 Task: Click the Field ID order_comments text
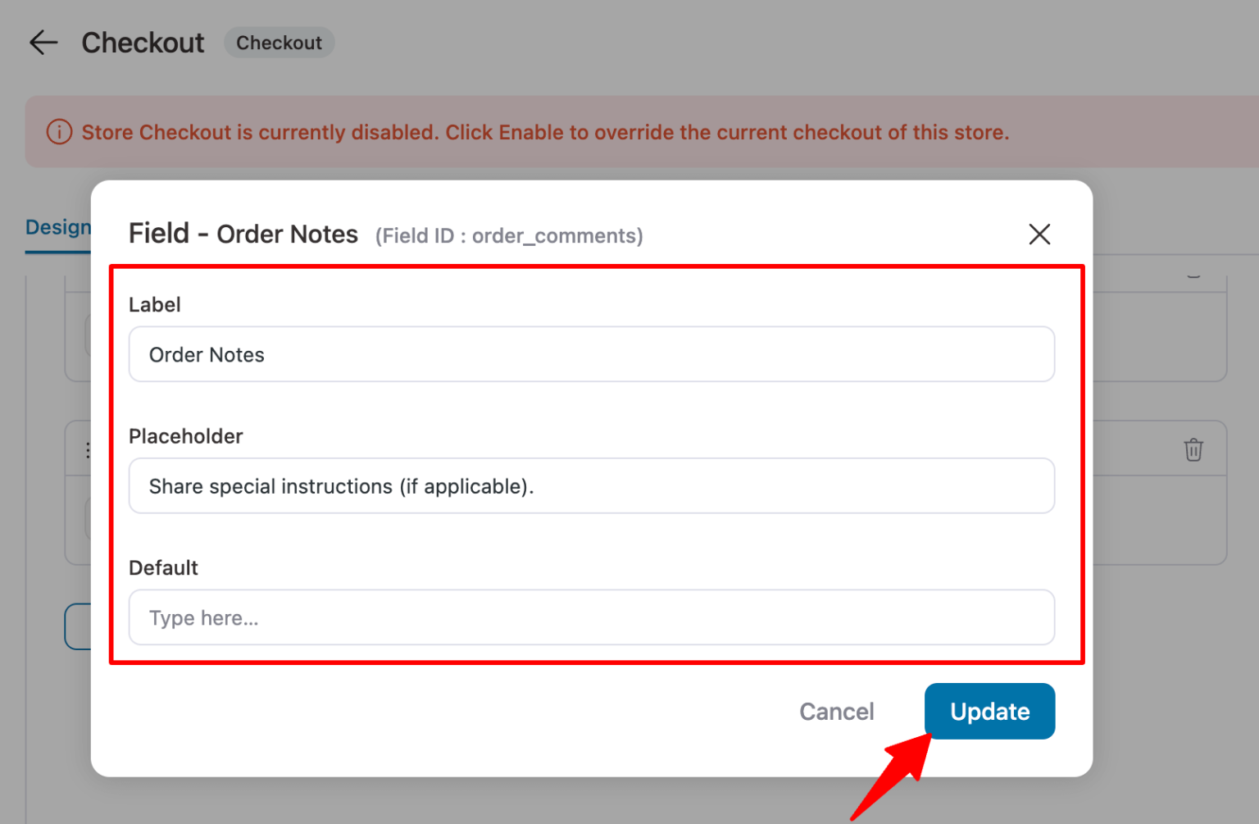tap(508, 235)
